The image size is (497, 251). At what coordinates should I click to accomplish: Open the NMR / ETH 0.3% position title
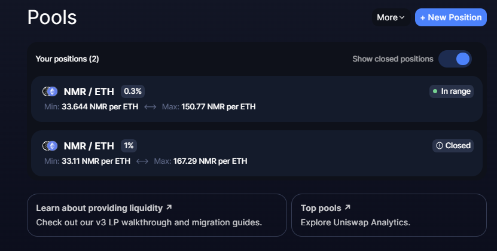click(89, 91)
